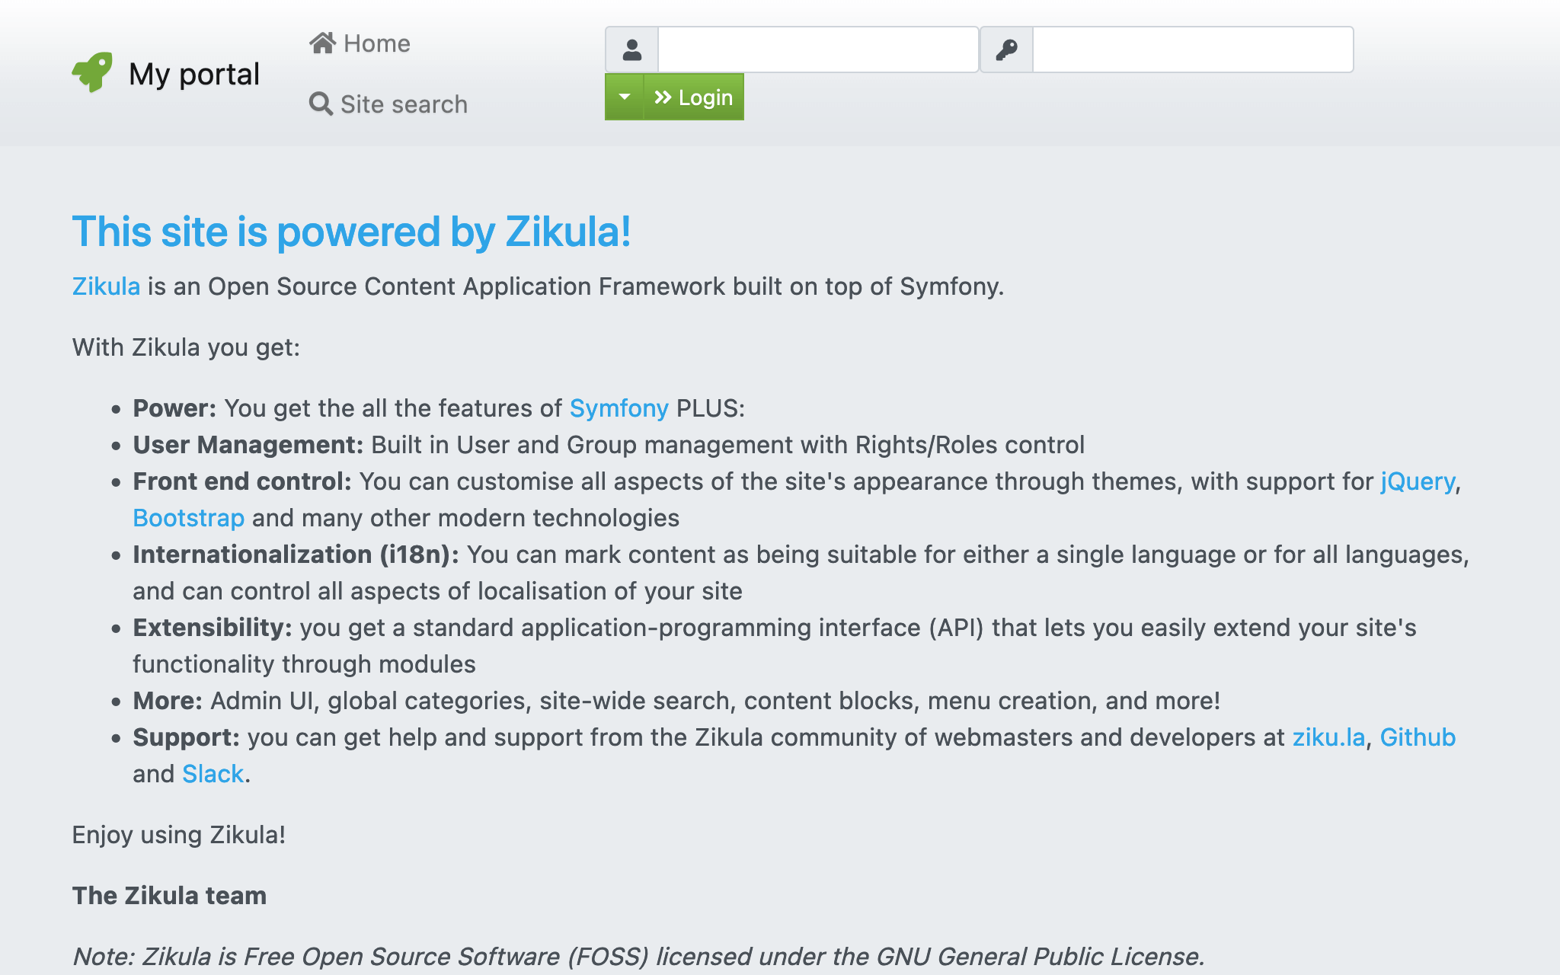
Task: Click the Site search magnifier icon
Action: pyautogui.click(x=321, y=104)
